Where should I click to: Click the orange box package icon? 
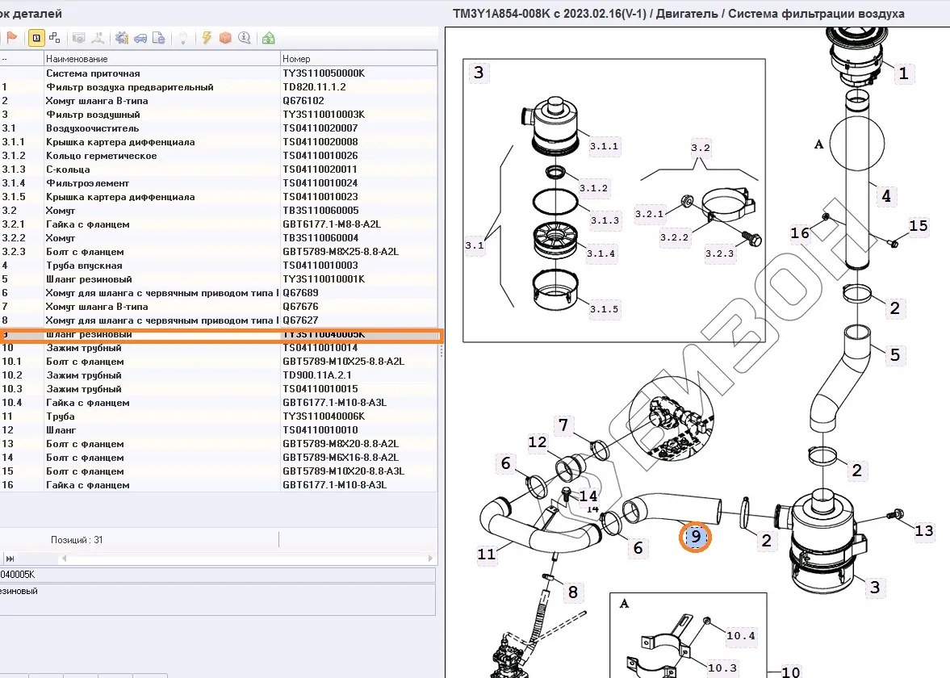pyautogui.click(x=225, y=38)
